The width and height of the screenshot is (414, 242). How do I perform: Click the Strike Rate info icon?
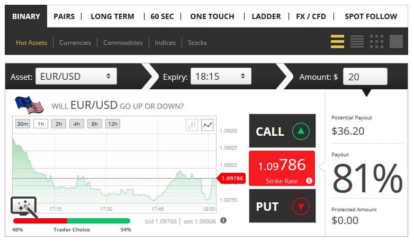[309, 181]
